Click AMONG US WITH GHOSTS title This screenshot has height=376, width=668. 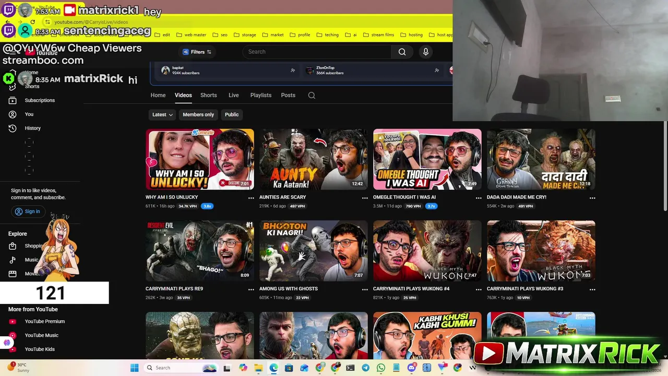[x=289, y=288]
